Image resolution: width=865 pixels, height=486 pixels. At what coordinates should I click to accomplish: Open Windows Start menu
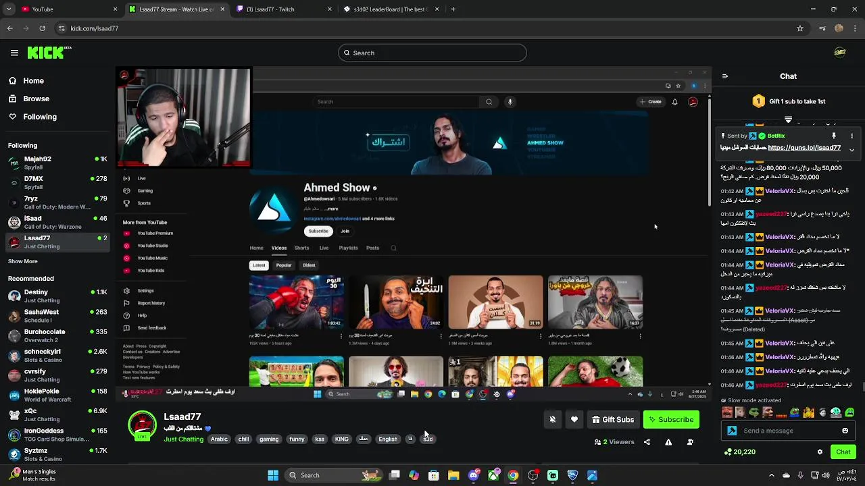(273, 475)
